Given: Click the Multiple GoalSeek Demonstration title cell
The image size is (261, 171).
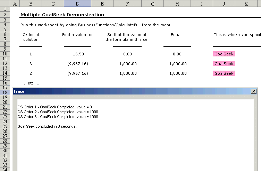Looking at the screenshot, I should [62, 15].
